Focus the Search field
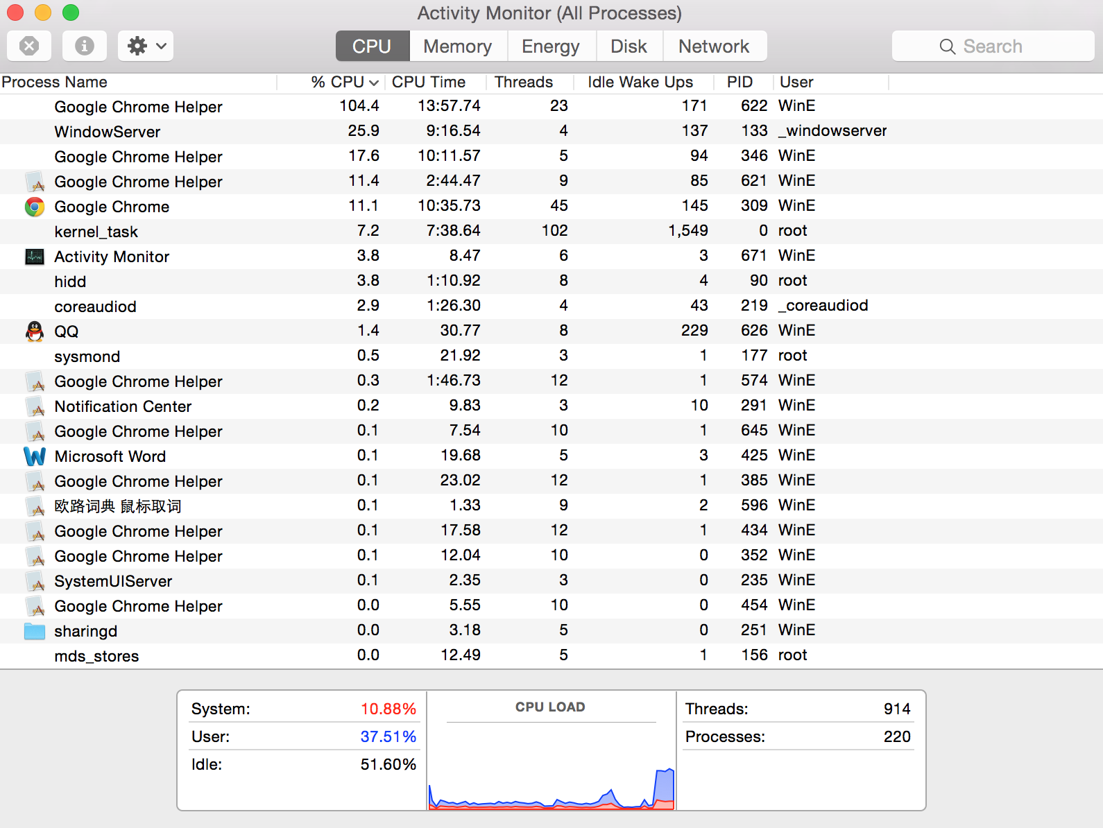Image resolution: width=1103 pixels, height=828 pixels. (993, 46)
